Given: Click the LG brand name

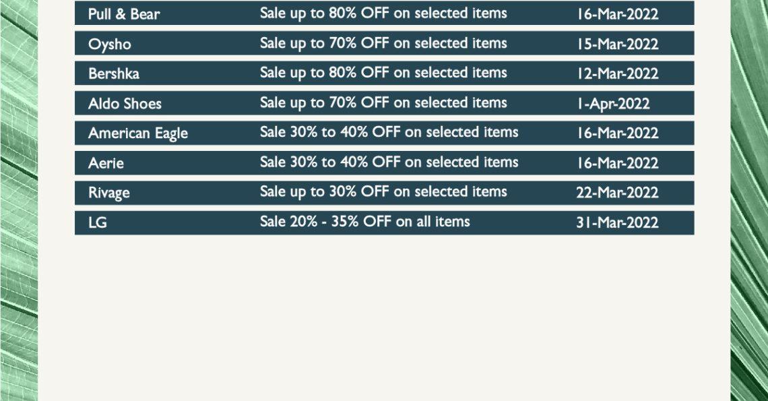Looking at the screenshot, I should point(98,222).
